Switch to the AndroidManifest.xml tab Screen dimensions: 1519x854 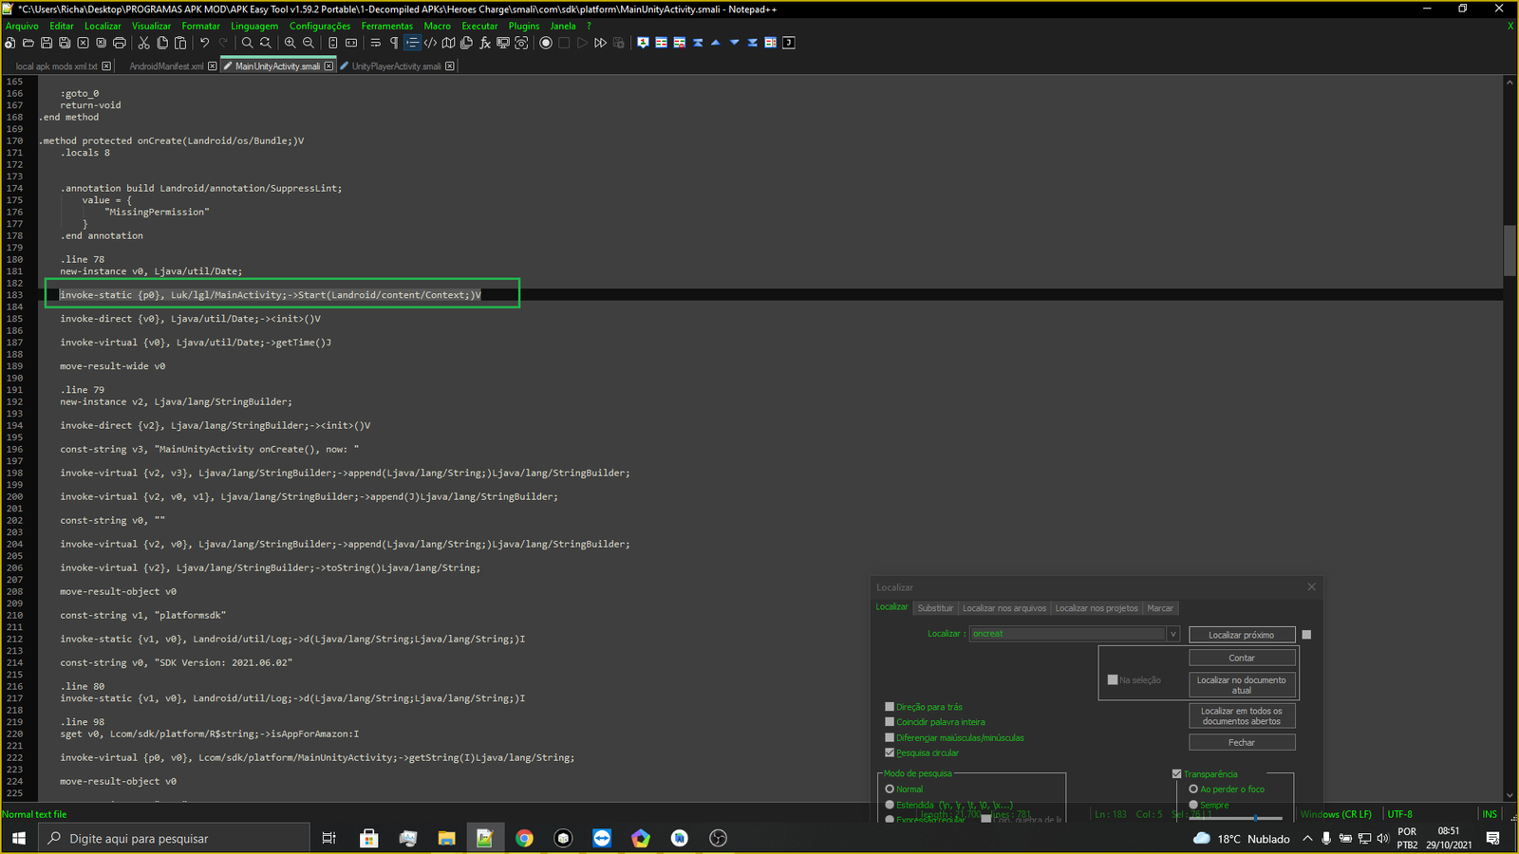coord(166,66)
